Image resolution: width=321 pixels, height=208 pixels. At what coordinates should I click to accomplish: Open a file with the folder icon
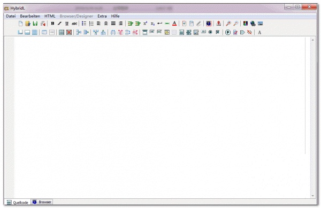[x=28, y=24]
